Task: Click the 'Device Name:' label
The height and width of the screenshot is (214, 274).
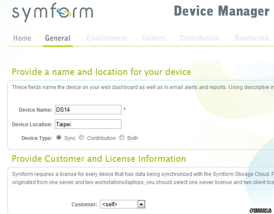Action: [x=36, y=110]
